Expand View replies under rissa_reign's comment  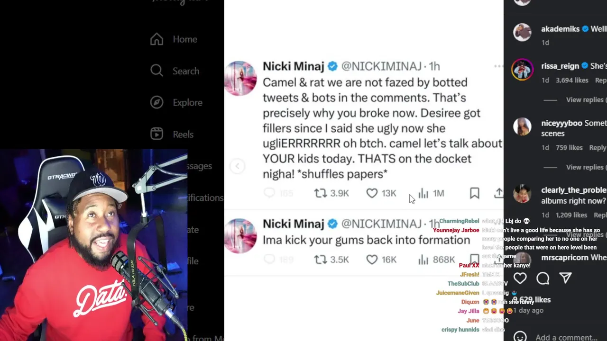click(585, 100)
